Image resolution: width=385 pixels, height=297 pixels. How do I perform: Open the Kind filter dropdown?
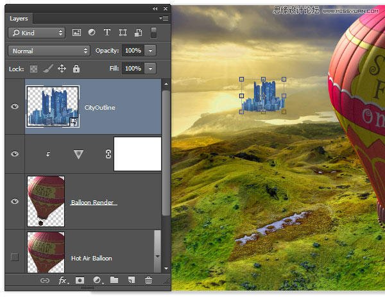tap(37, 33)
